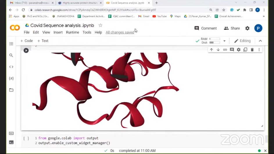Star the Covid Sequence analysis notebook

pyautogui.click(x=100, y=26)
